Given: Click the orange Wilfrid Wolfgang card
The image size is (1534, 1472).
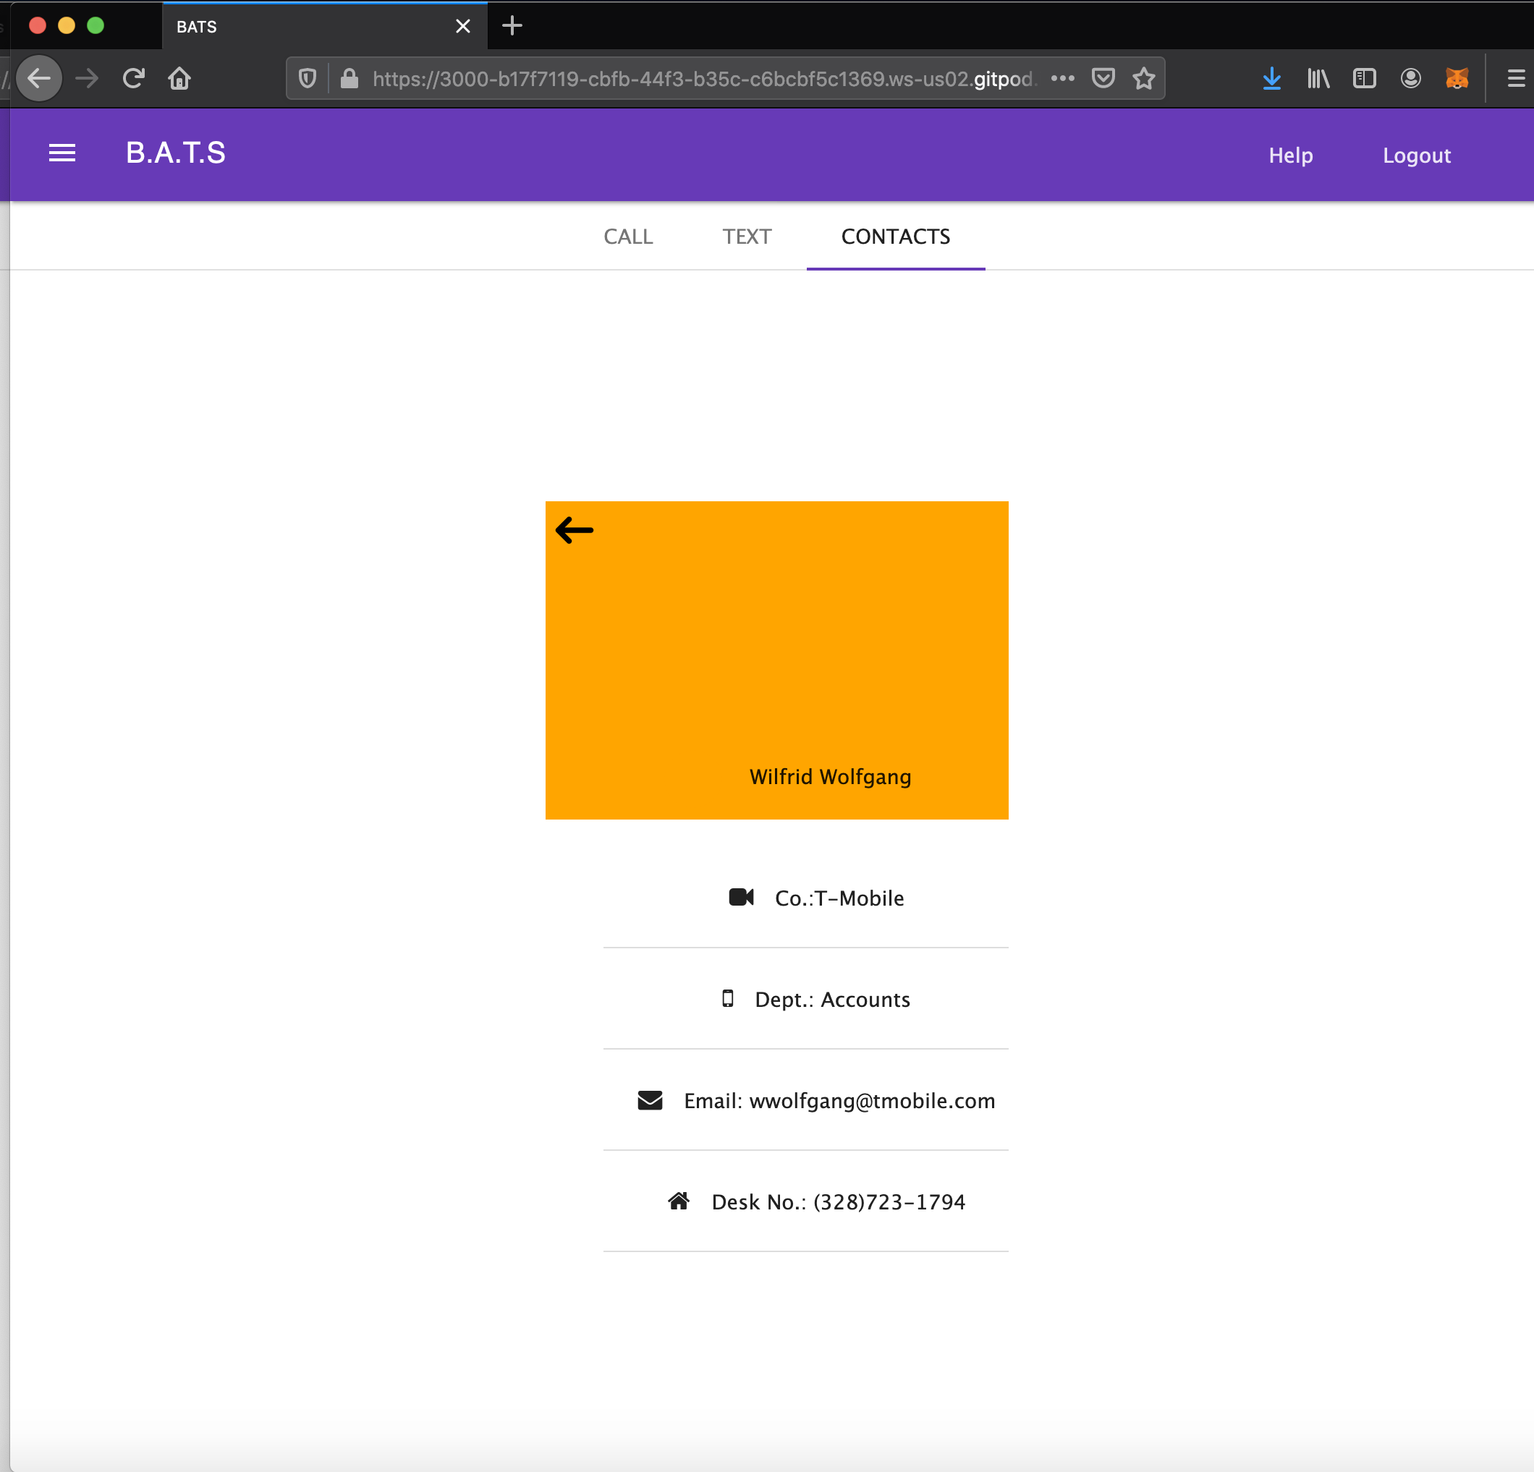Looking at the screenshot, I should [x=776, y=660].
